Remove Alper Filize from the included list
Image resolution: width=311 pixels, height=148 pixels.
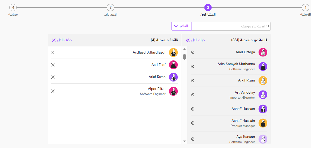pyautogui.click(x=53, y=91)
